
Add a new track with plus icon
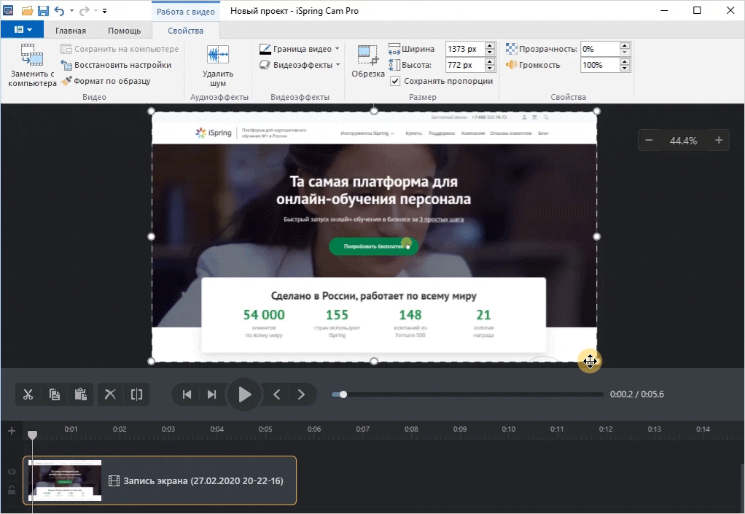click(x=12, y=432)
